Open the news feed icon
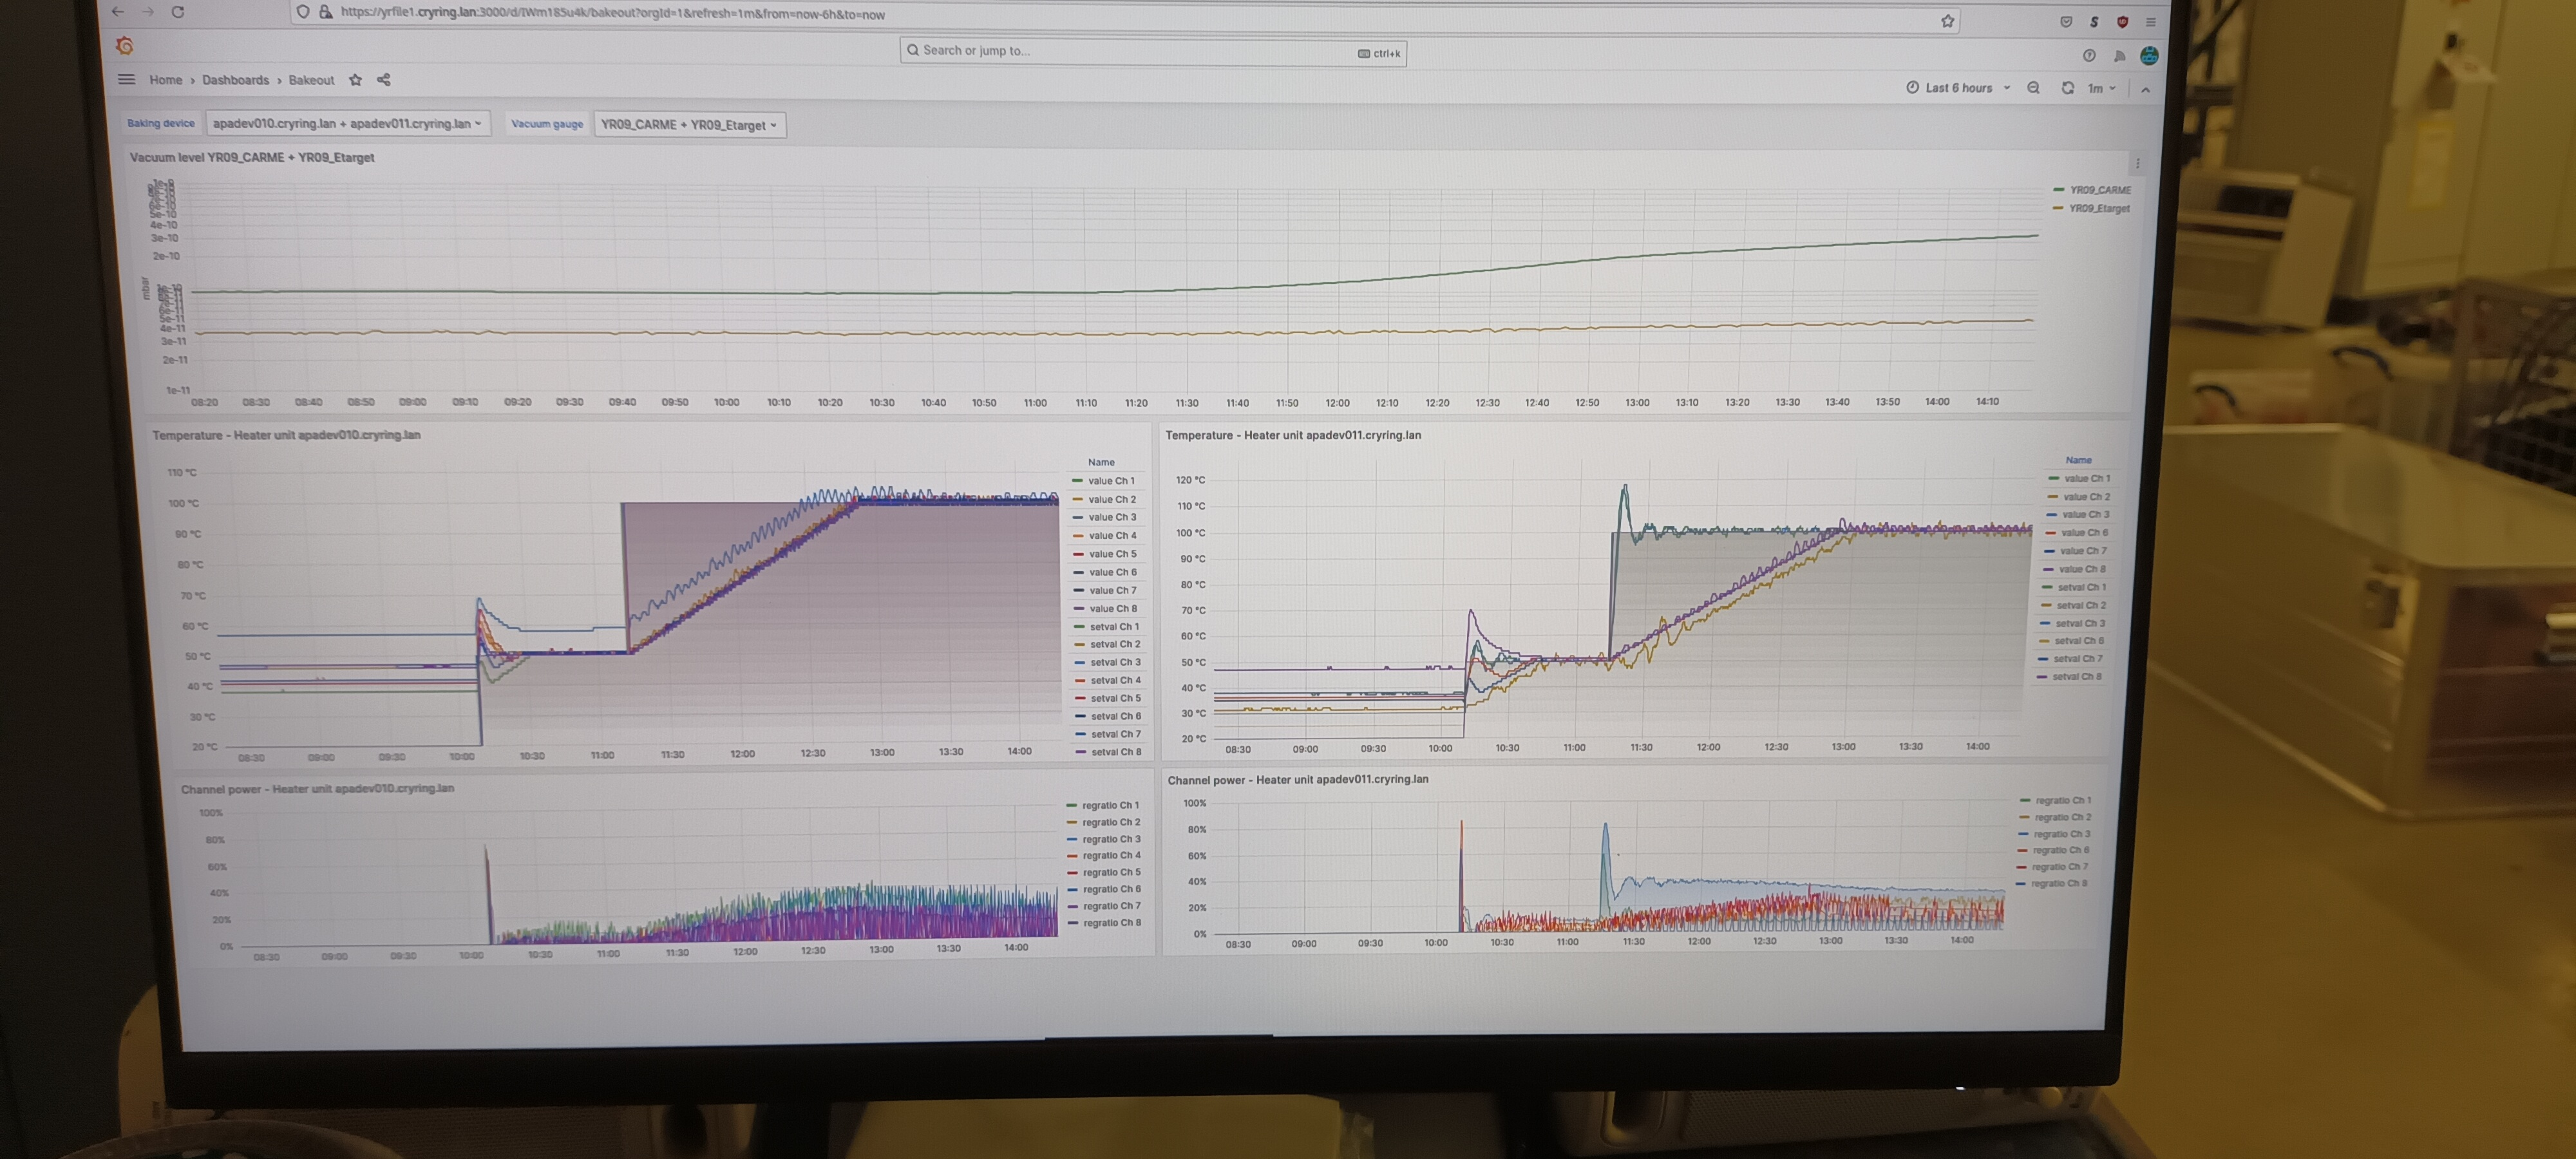 (2119, 56)
